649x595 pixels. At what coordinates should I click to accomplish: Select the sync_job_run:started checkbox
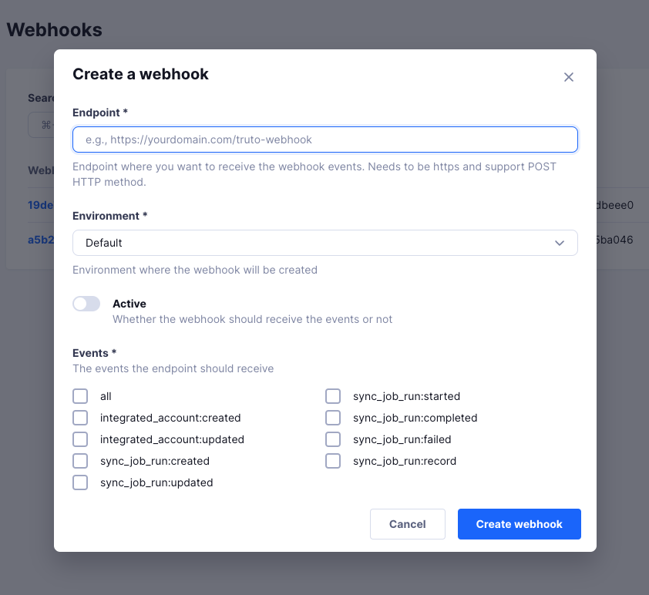coord(333,396)
